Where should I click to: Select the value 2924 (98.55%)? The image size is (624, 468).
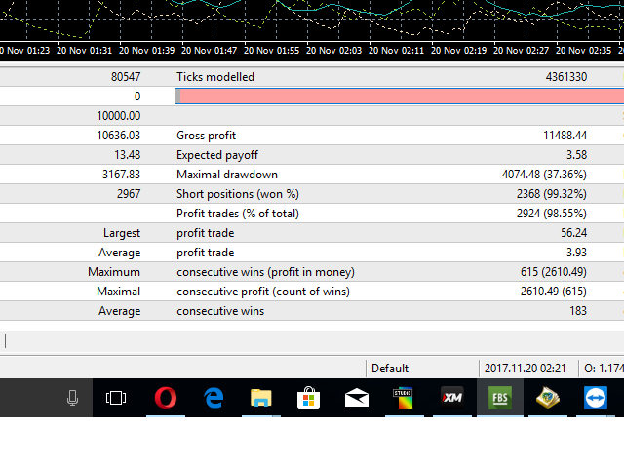pos(551,214)
